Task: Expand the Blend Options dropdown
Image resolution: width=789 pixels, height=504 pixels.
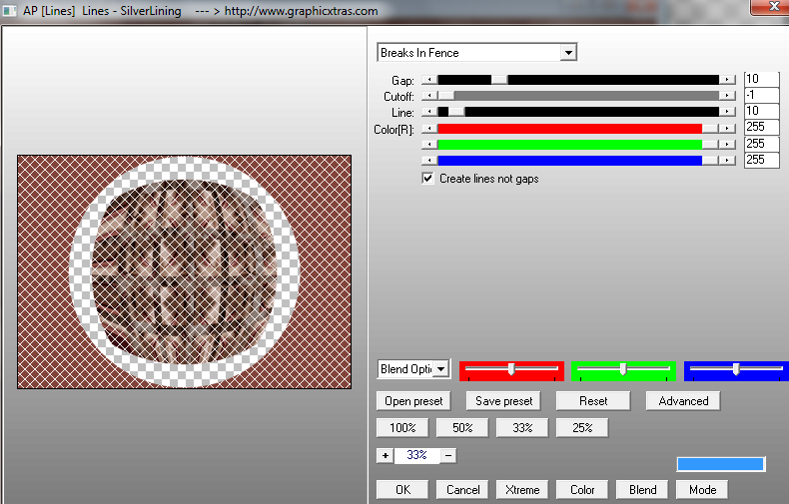Action: pos(440,369)
